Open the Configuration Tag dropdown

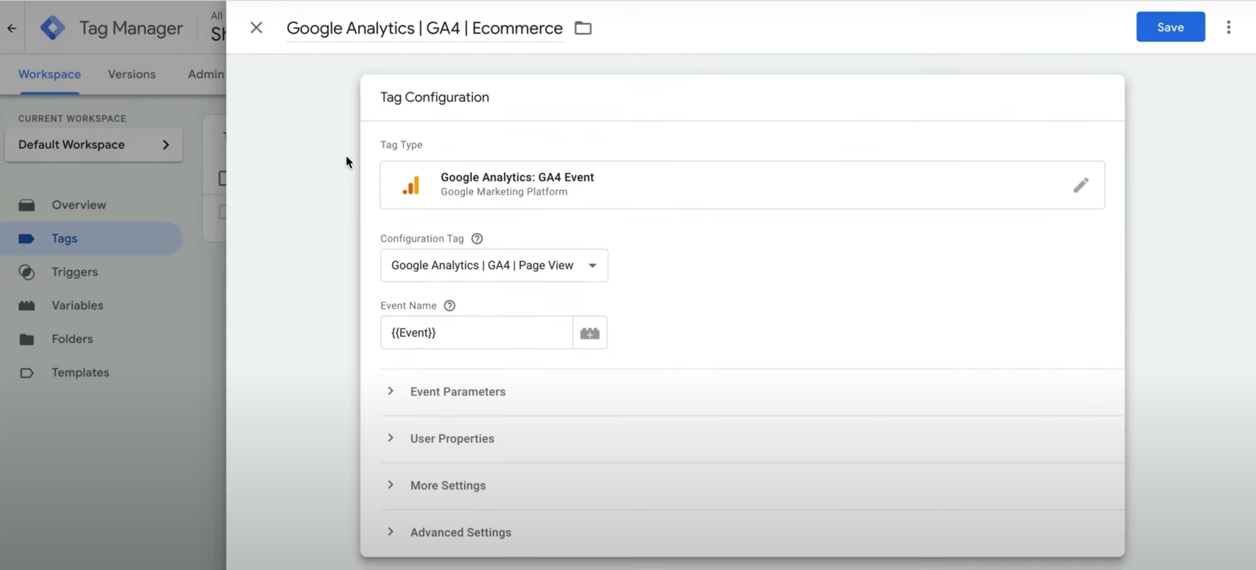click(x=494, y=265)
